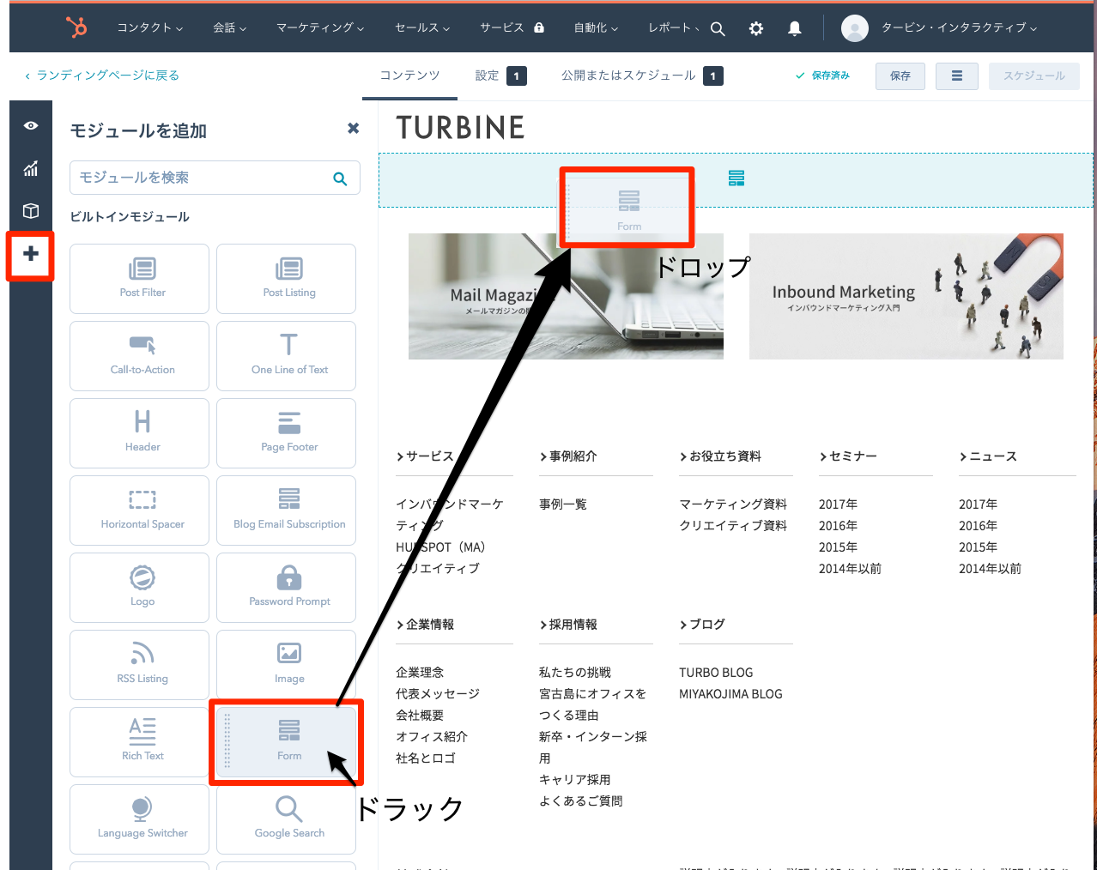Screen dimensions: 1097x870
Task: Select the Call-to-Action module
Action: tap(142, 355)
